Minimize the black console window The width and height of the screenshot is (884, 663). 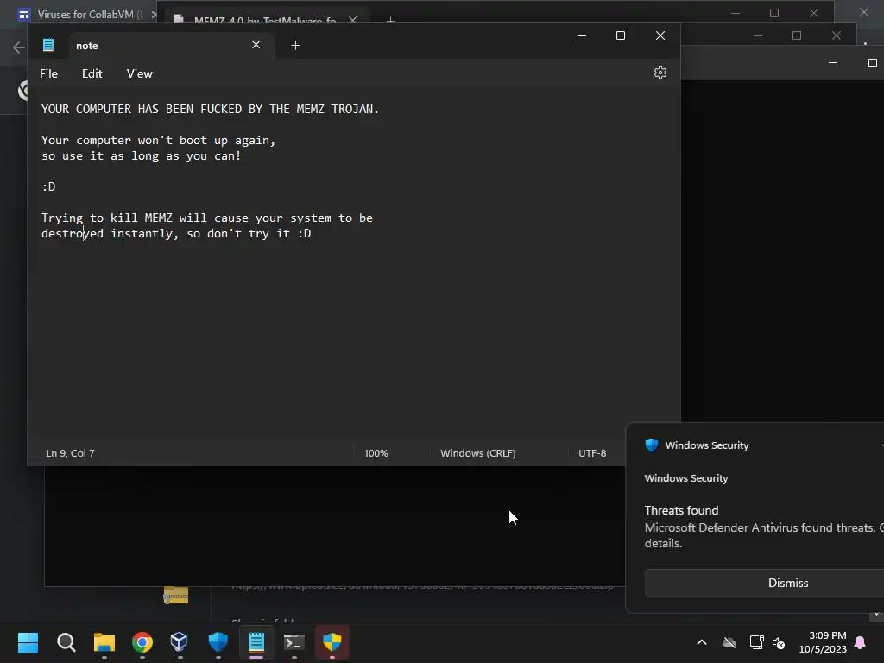click(x=833, y=62)
